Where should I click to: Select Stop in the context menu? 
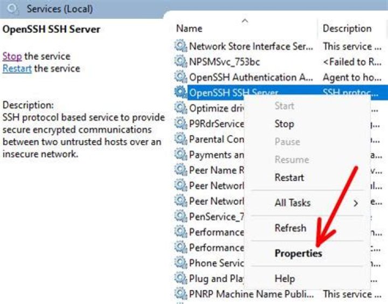point(284,123)
